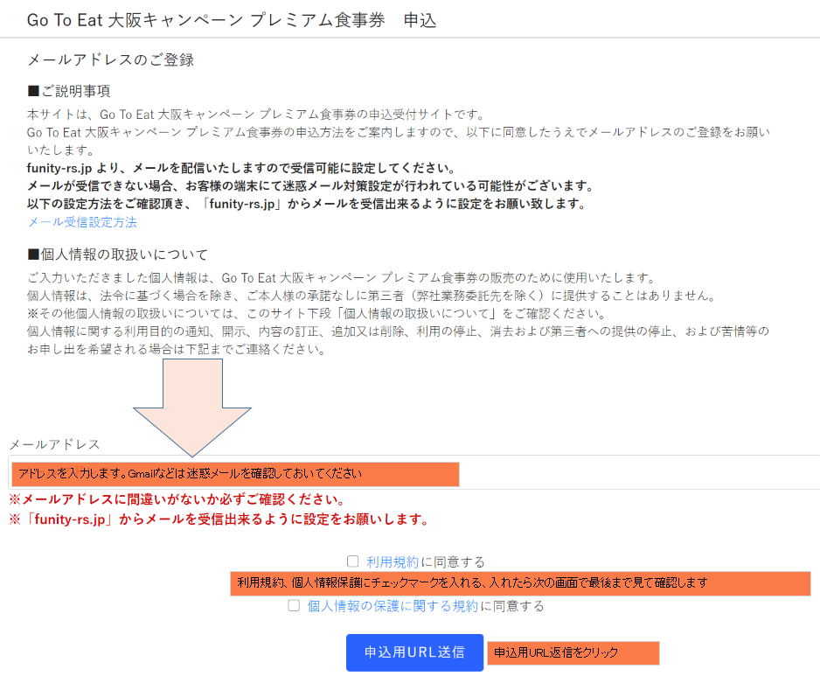Open the メール受信設定方法 link
The width and height of the screenshot is (820, 683).
[82, 222]
